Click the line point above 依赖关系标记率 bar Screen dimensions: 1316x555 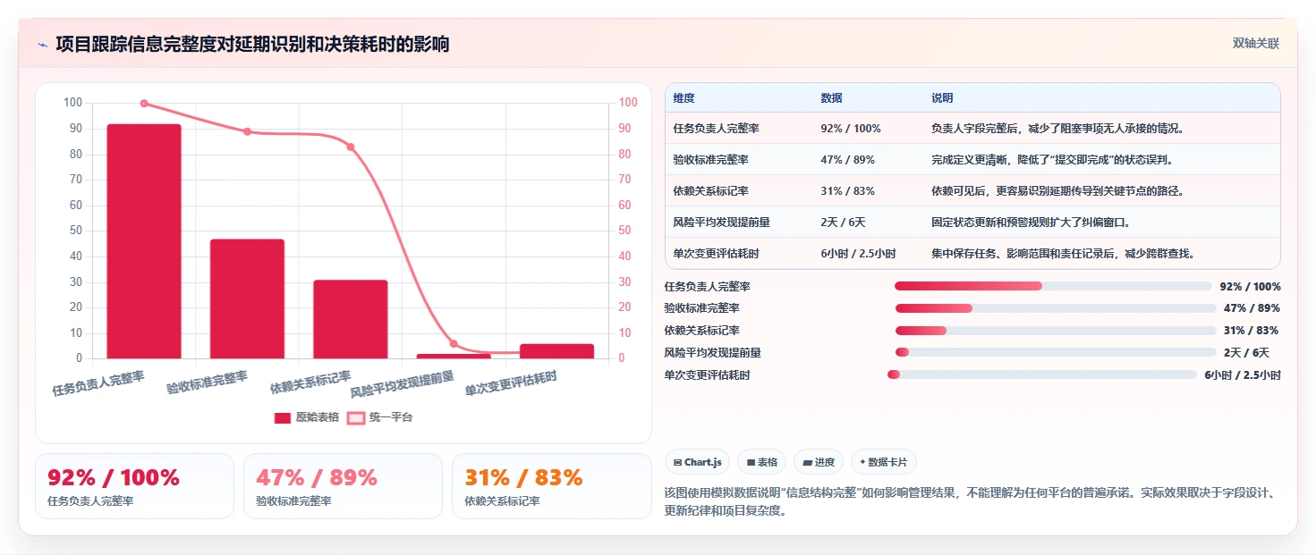click(x=350, y=147)
